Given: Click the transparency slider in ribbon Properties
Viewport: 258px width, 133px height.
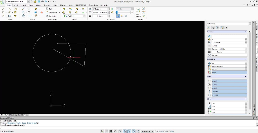Looking at the screenshot, I should coord(123,13).
